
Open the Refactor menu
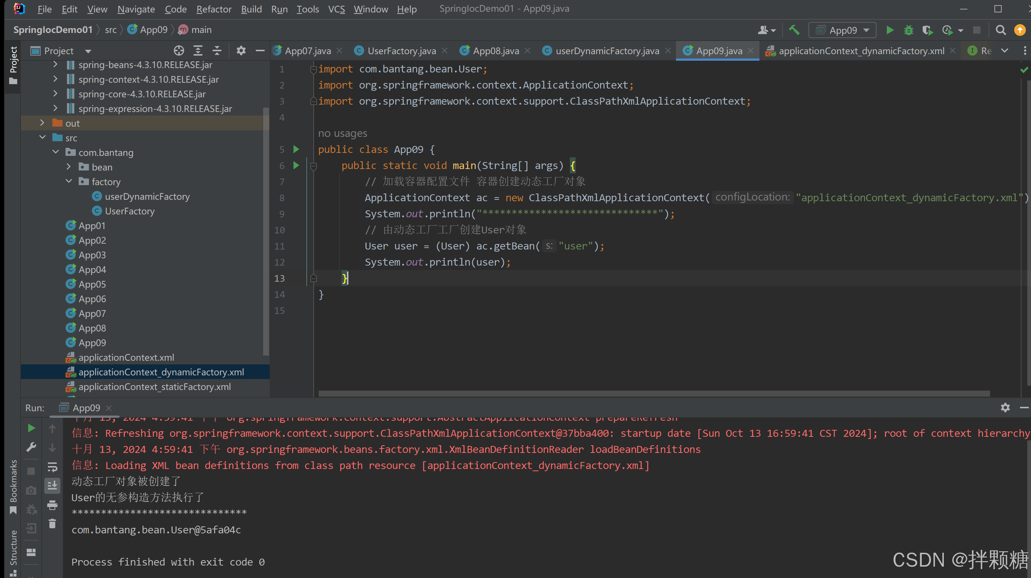click(213, 9)
